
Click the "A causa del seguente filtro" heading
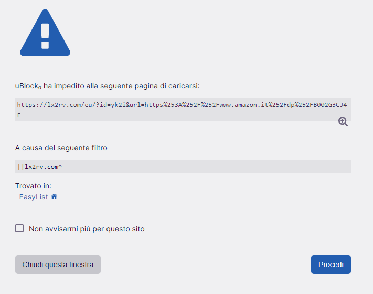[x=61, y=148]
